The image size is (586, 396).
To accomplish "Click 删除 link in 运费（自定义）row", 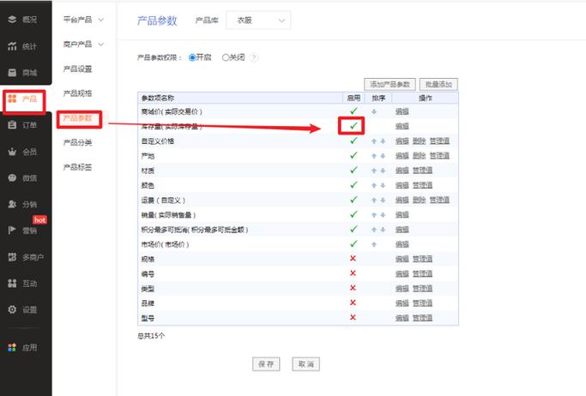I will click(x=419, y=200).
